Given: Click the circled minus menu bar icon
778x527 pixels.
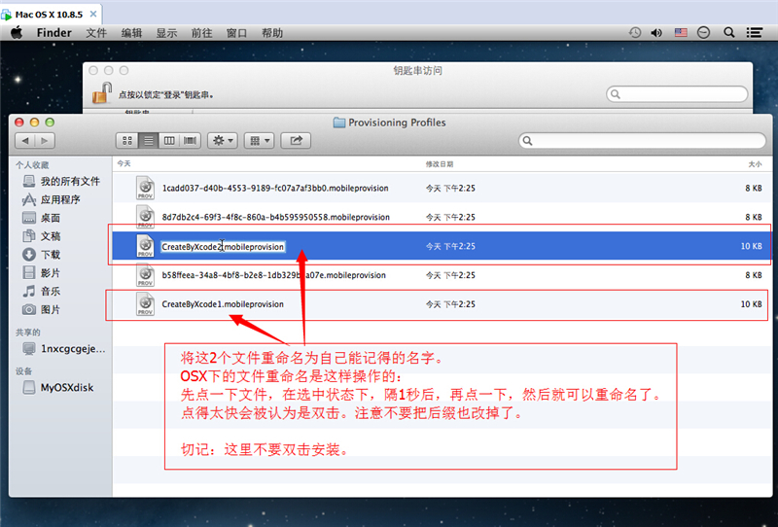Looking at the screenshot, I should point(703,33).
